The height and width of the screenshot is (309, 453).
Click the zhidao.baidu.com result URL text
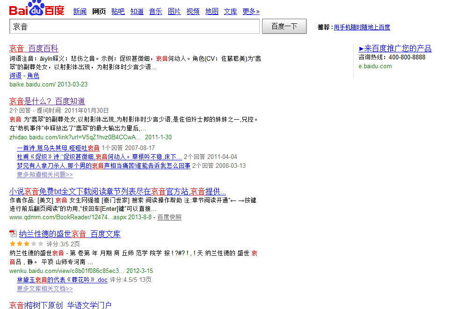90,137
